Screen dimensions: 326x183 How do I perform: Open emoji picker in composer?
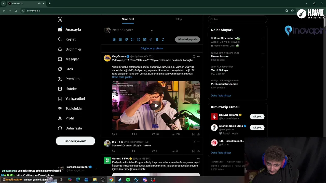coord(139,40)
